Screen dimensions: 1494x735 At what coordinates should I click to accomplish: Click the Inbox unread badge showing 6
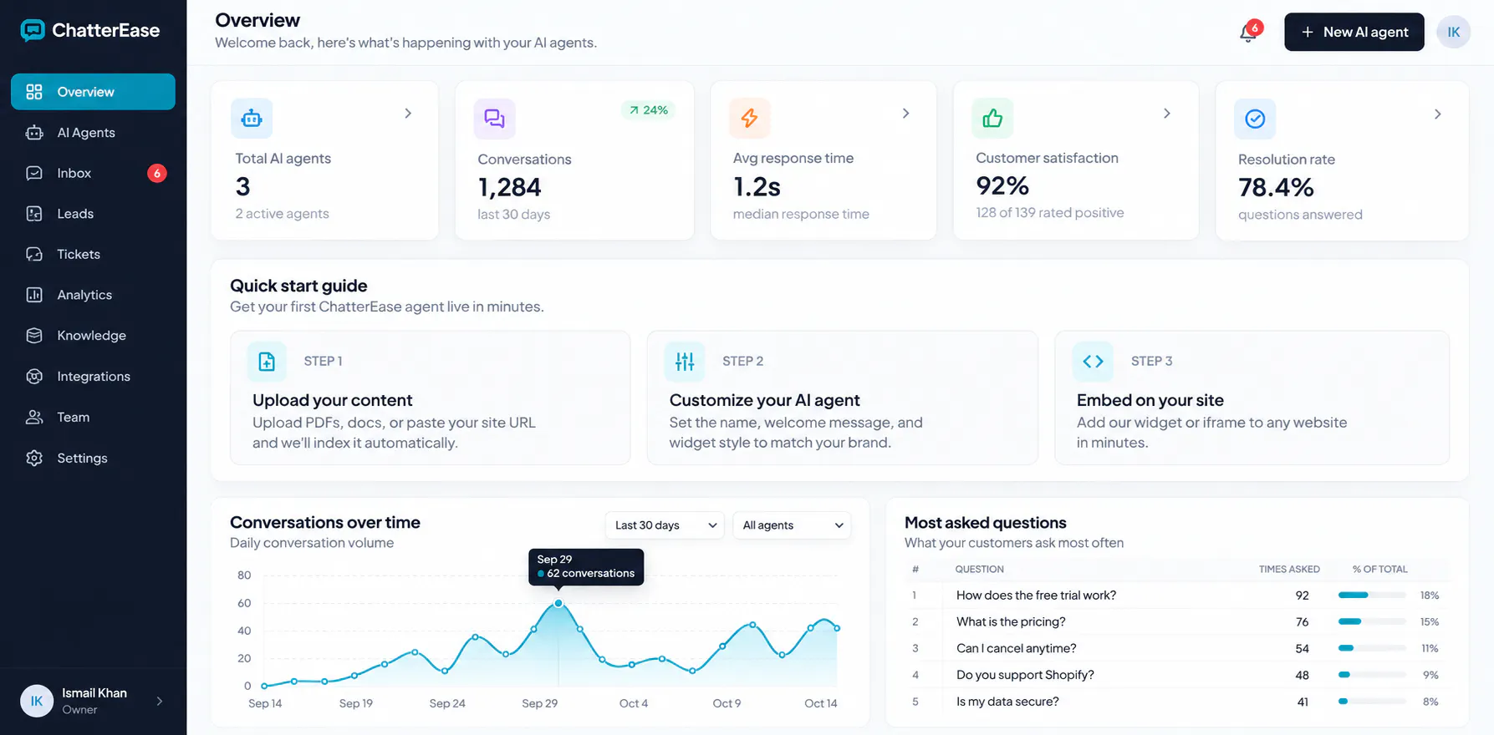[x=157, y=174]
